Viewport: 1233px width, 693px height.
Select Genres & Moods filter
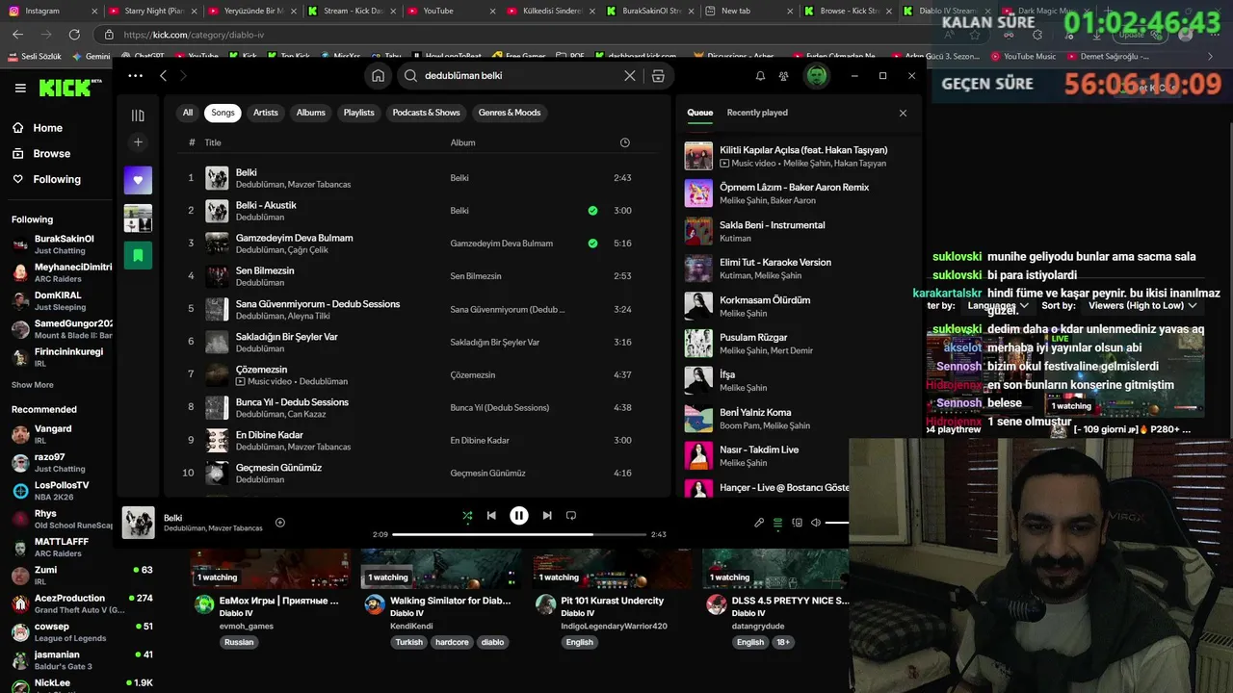pos(510,113)
